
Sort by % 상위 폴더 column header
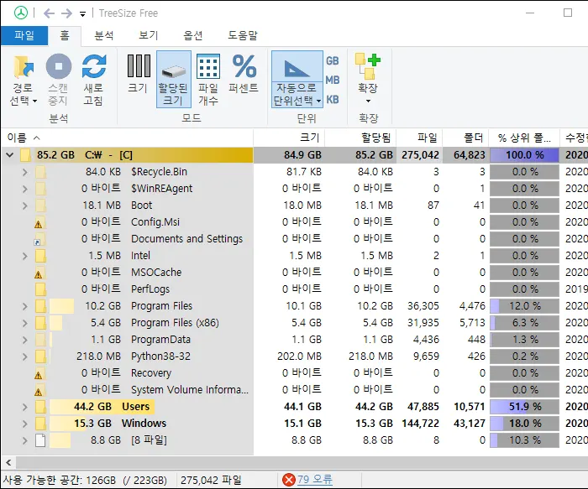tap(524, 138)
